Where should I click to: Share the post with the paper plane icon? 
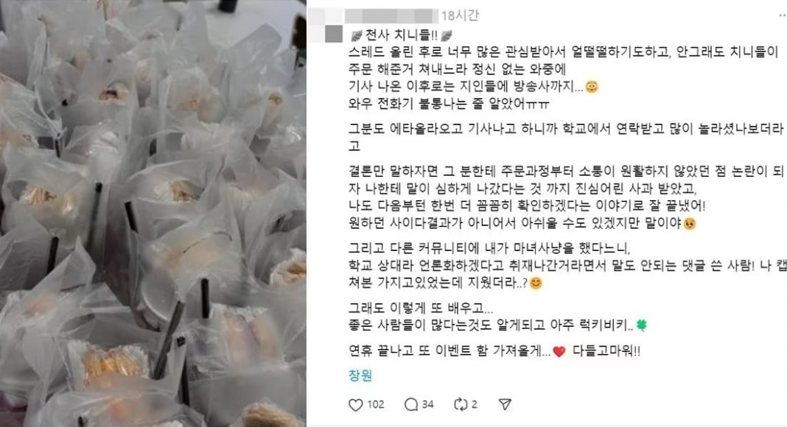click(505, 404)
